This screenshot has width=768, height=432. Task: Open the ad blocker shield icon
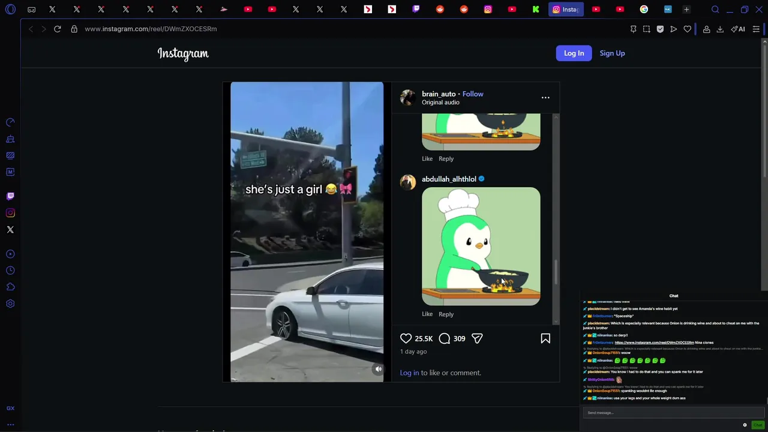pyautogui.click(x=660, y=29)
